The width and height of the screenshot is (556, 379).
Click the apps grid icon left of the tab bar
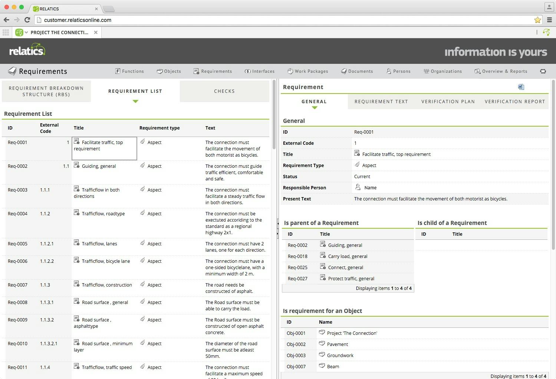click(x=6, y=32)
